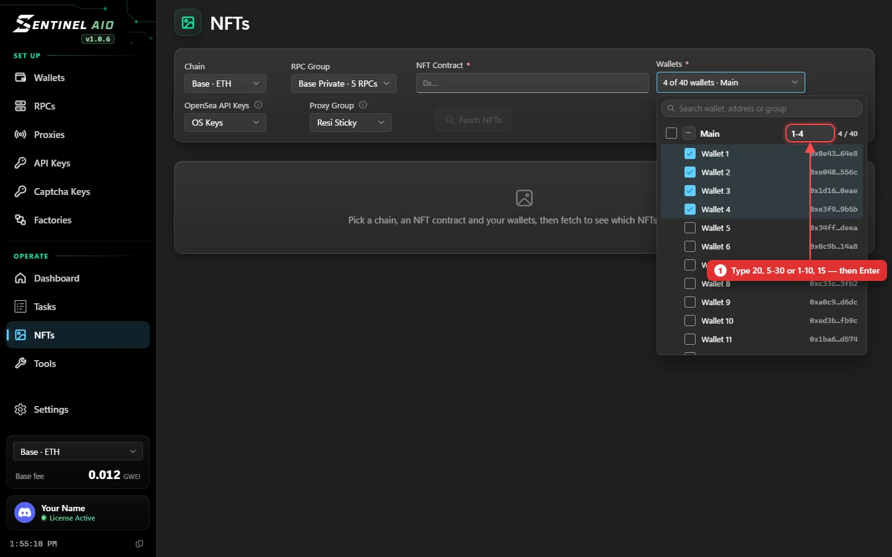The height and width of the screenshot is (557, 892).
Task: Uncheck Wallet 3
Action: (690, 191)
